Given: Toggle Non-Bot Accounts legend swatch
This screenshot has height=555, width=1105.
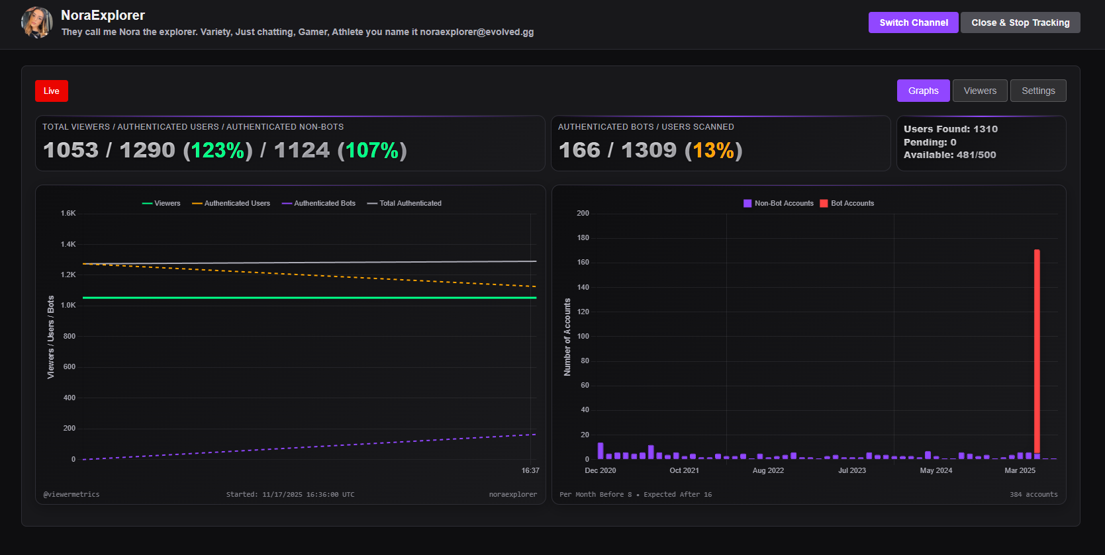Looking at the screenshot, I should pos(747,203).
